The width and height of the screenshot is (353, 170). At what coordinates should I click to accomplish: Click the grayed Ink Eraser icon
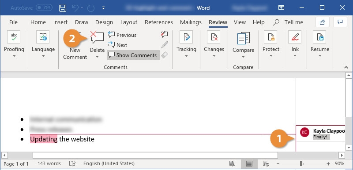point(165,55)
